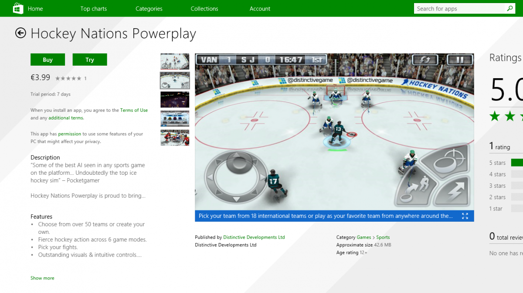Click the screenshot caption about 18 international teams
The width and height of the screenshot is (523, 293).
pos(326,216)
